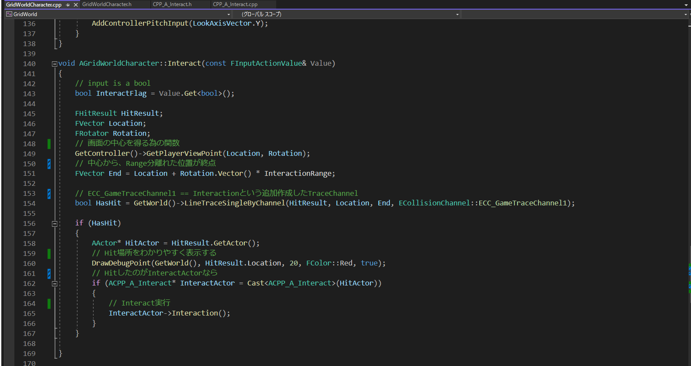Click line number 154 in the margin
Image resolution: width=691 pixels, height=366 pixels.
(x=29, y=204)
